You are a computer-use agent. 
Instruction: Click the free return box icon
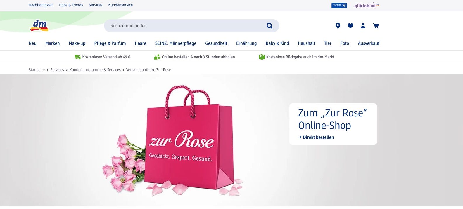click(262, 57)
